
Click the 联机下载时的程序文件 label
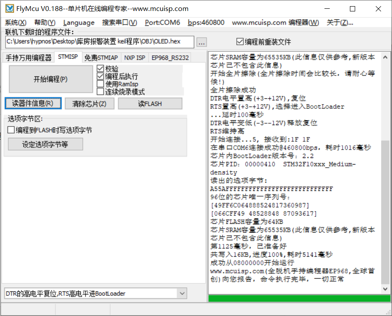click(39, 32)
